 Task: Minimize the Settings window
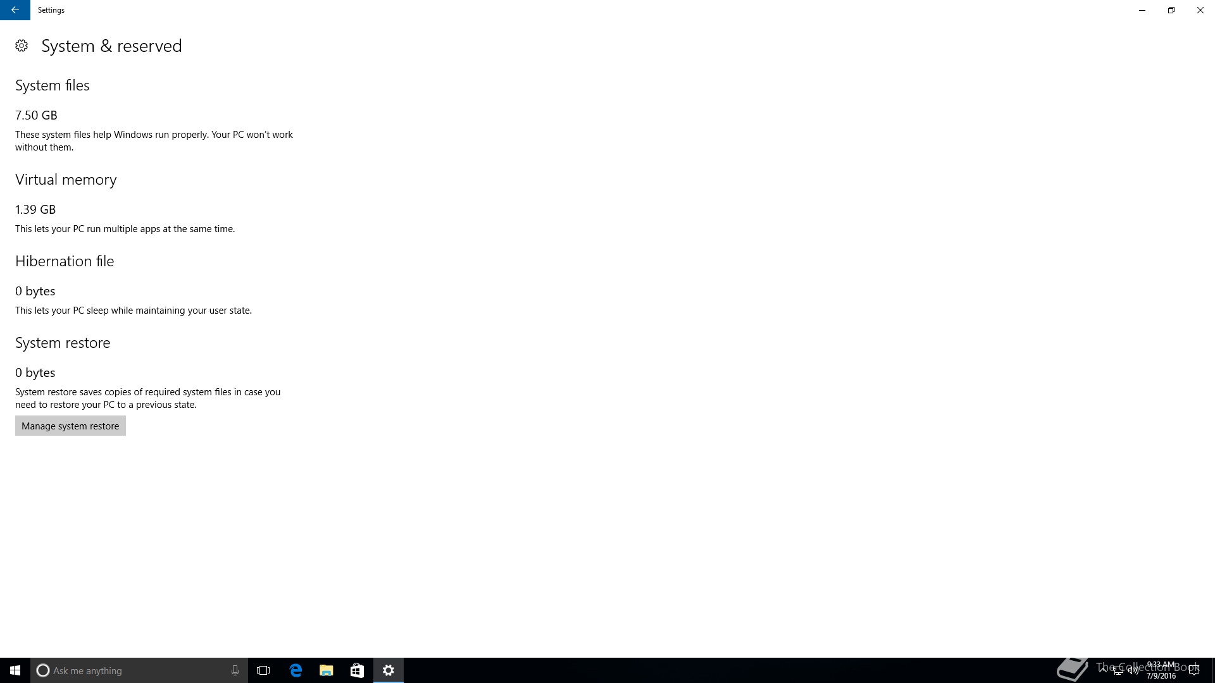[1142, 10]
